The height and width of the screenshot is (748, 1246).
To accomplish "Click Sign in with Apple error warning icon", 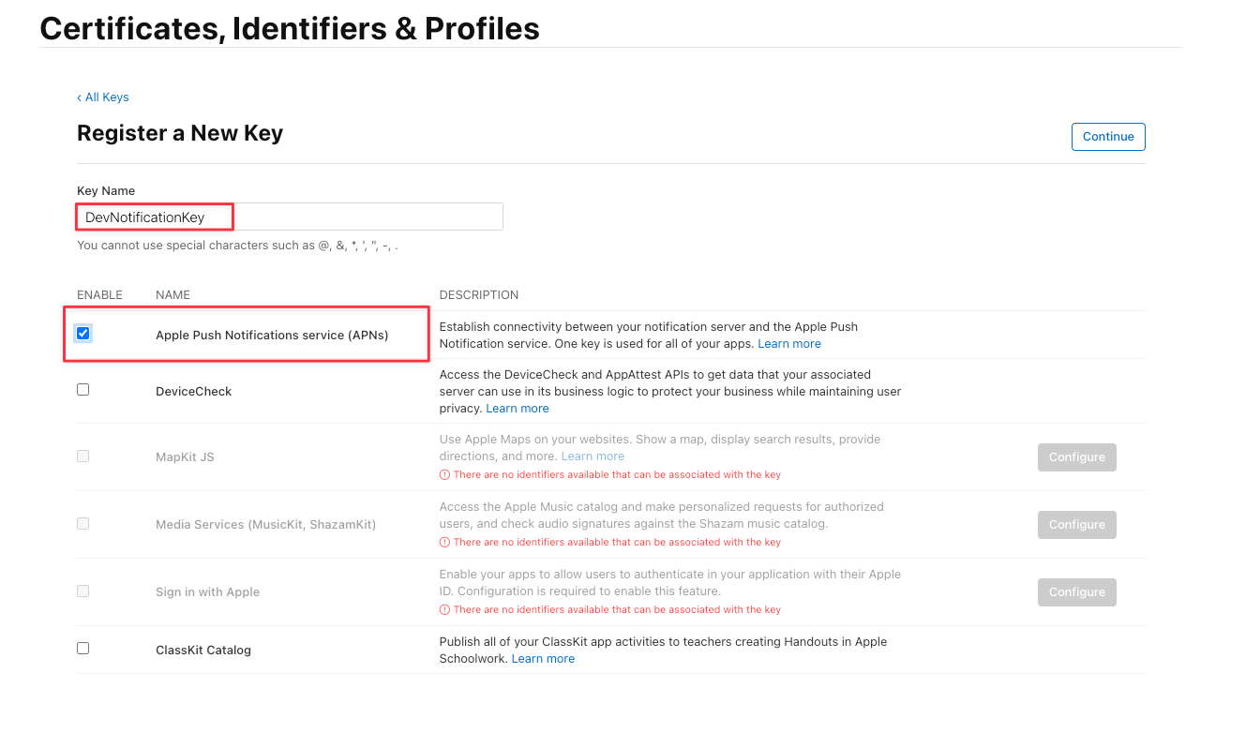I will [x=444, y=610].
